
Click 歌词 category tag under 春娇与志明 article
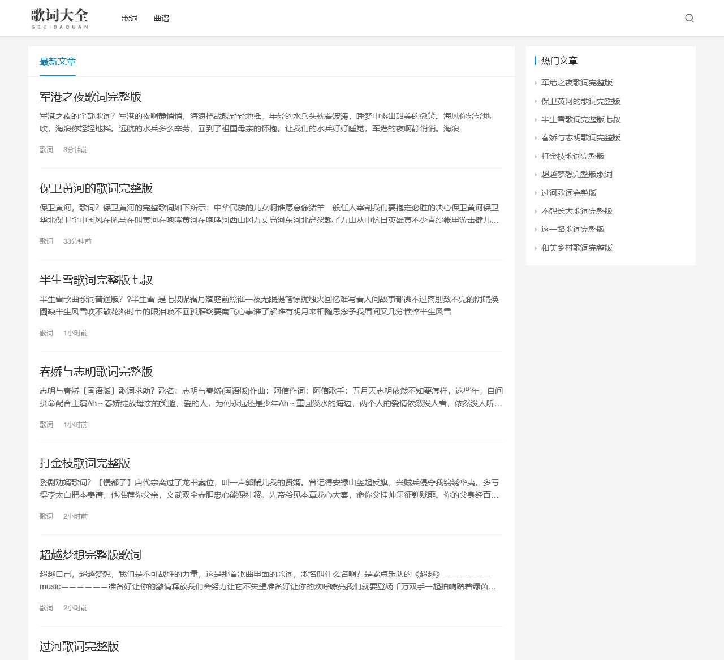[x=46, y=425]
